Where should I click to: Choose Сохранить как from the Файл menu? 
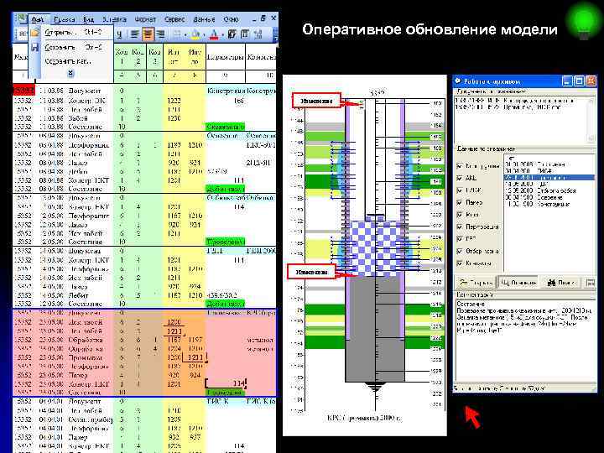click(71, 61)
